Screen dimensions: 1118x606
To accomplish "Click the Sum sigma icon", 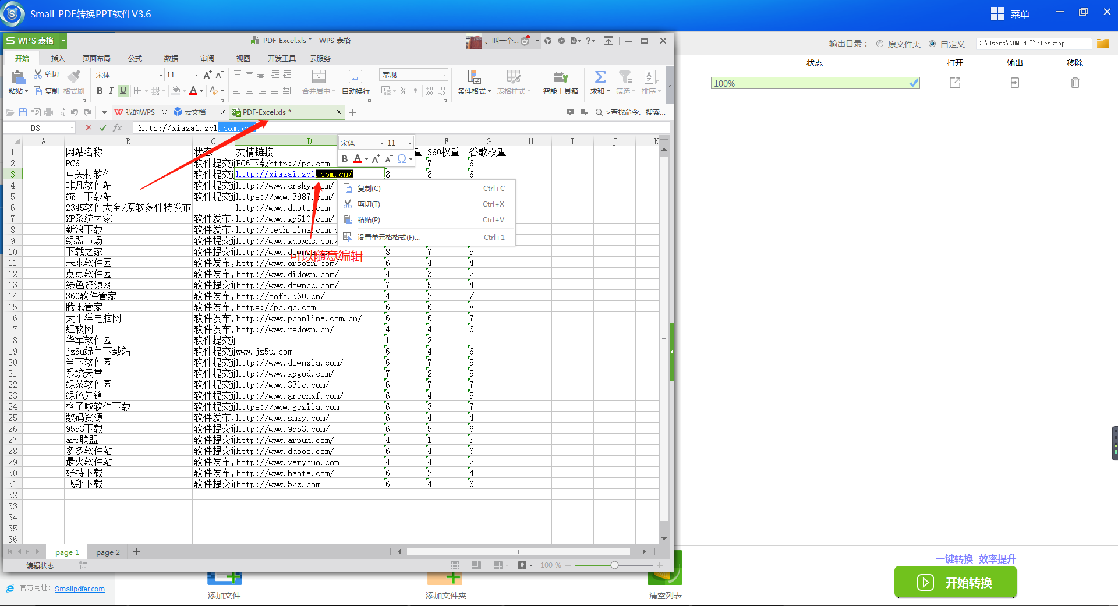I will [600, 76].
